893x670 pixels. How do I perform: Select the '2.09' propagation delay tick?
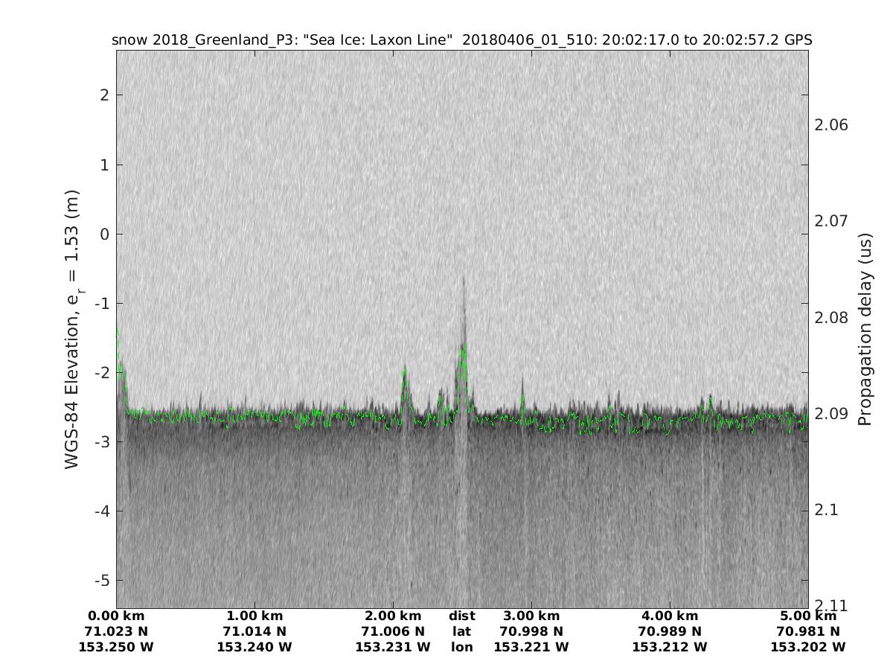831,414
